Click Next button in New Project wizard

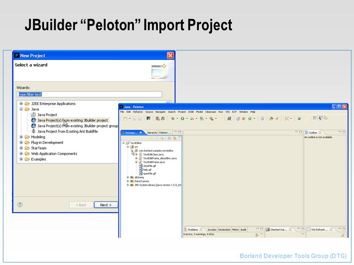[x=106, y=205]
